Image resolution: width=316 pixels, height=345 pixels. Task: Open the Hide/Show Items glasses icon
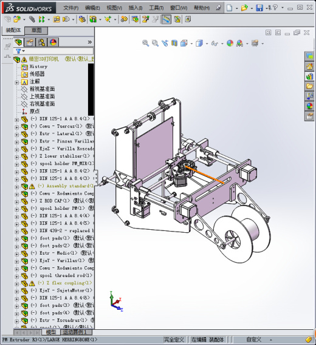coord(215,43)
